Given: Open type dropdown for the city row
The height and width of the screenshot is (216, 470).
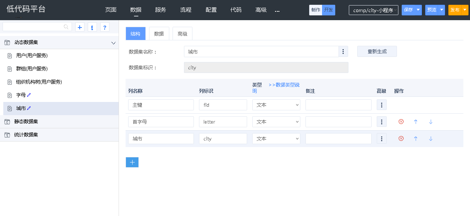Looking at the screenshot, I should (x=276, y=139).
